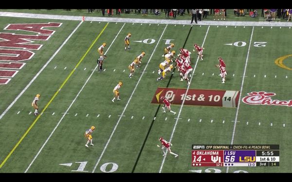
Task: Click the yellow LSU logo in scoreboard
Action: point(247,159)
